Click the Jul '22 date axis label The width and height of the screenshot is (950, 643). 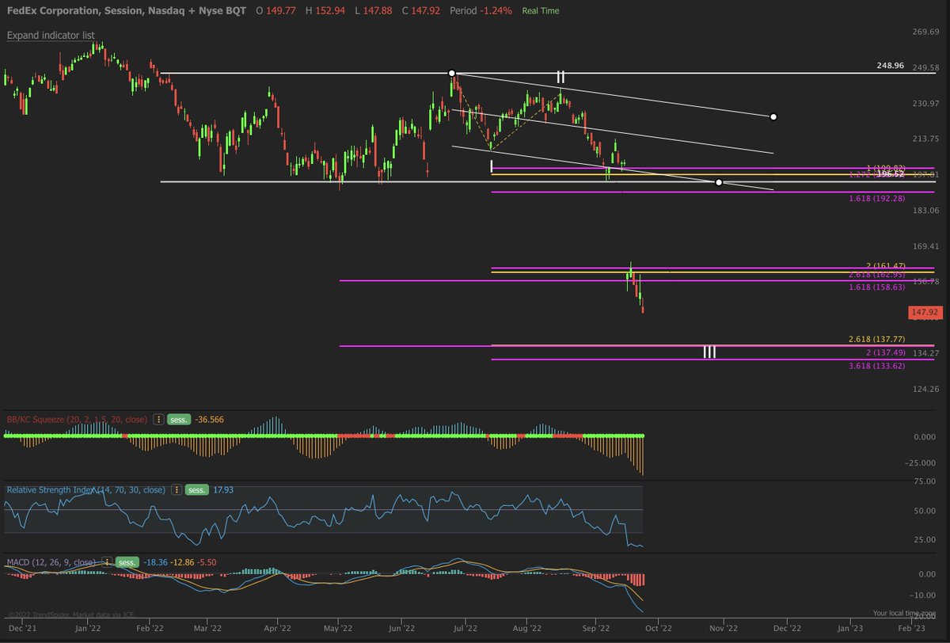coord(465,627)
